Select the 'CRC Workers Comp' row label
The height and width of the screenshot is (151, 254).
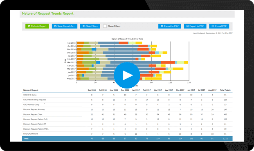click(x=31, y=105)
